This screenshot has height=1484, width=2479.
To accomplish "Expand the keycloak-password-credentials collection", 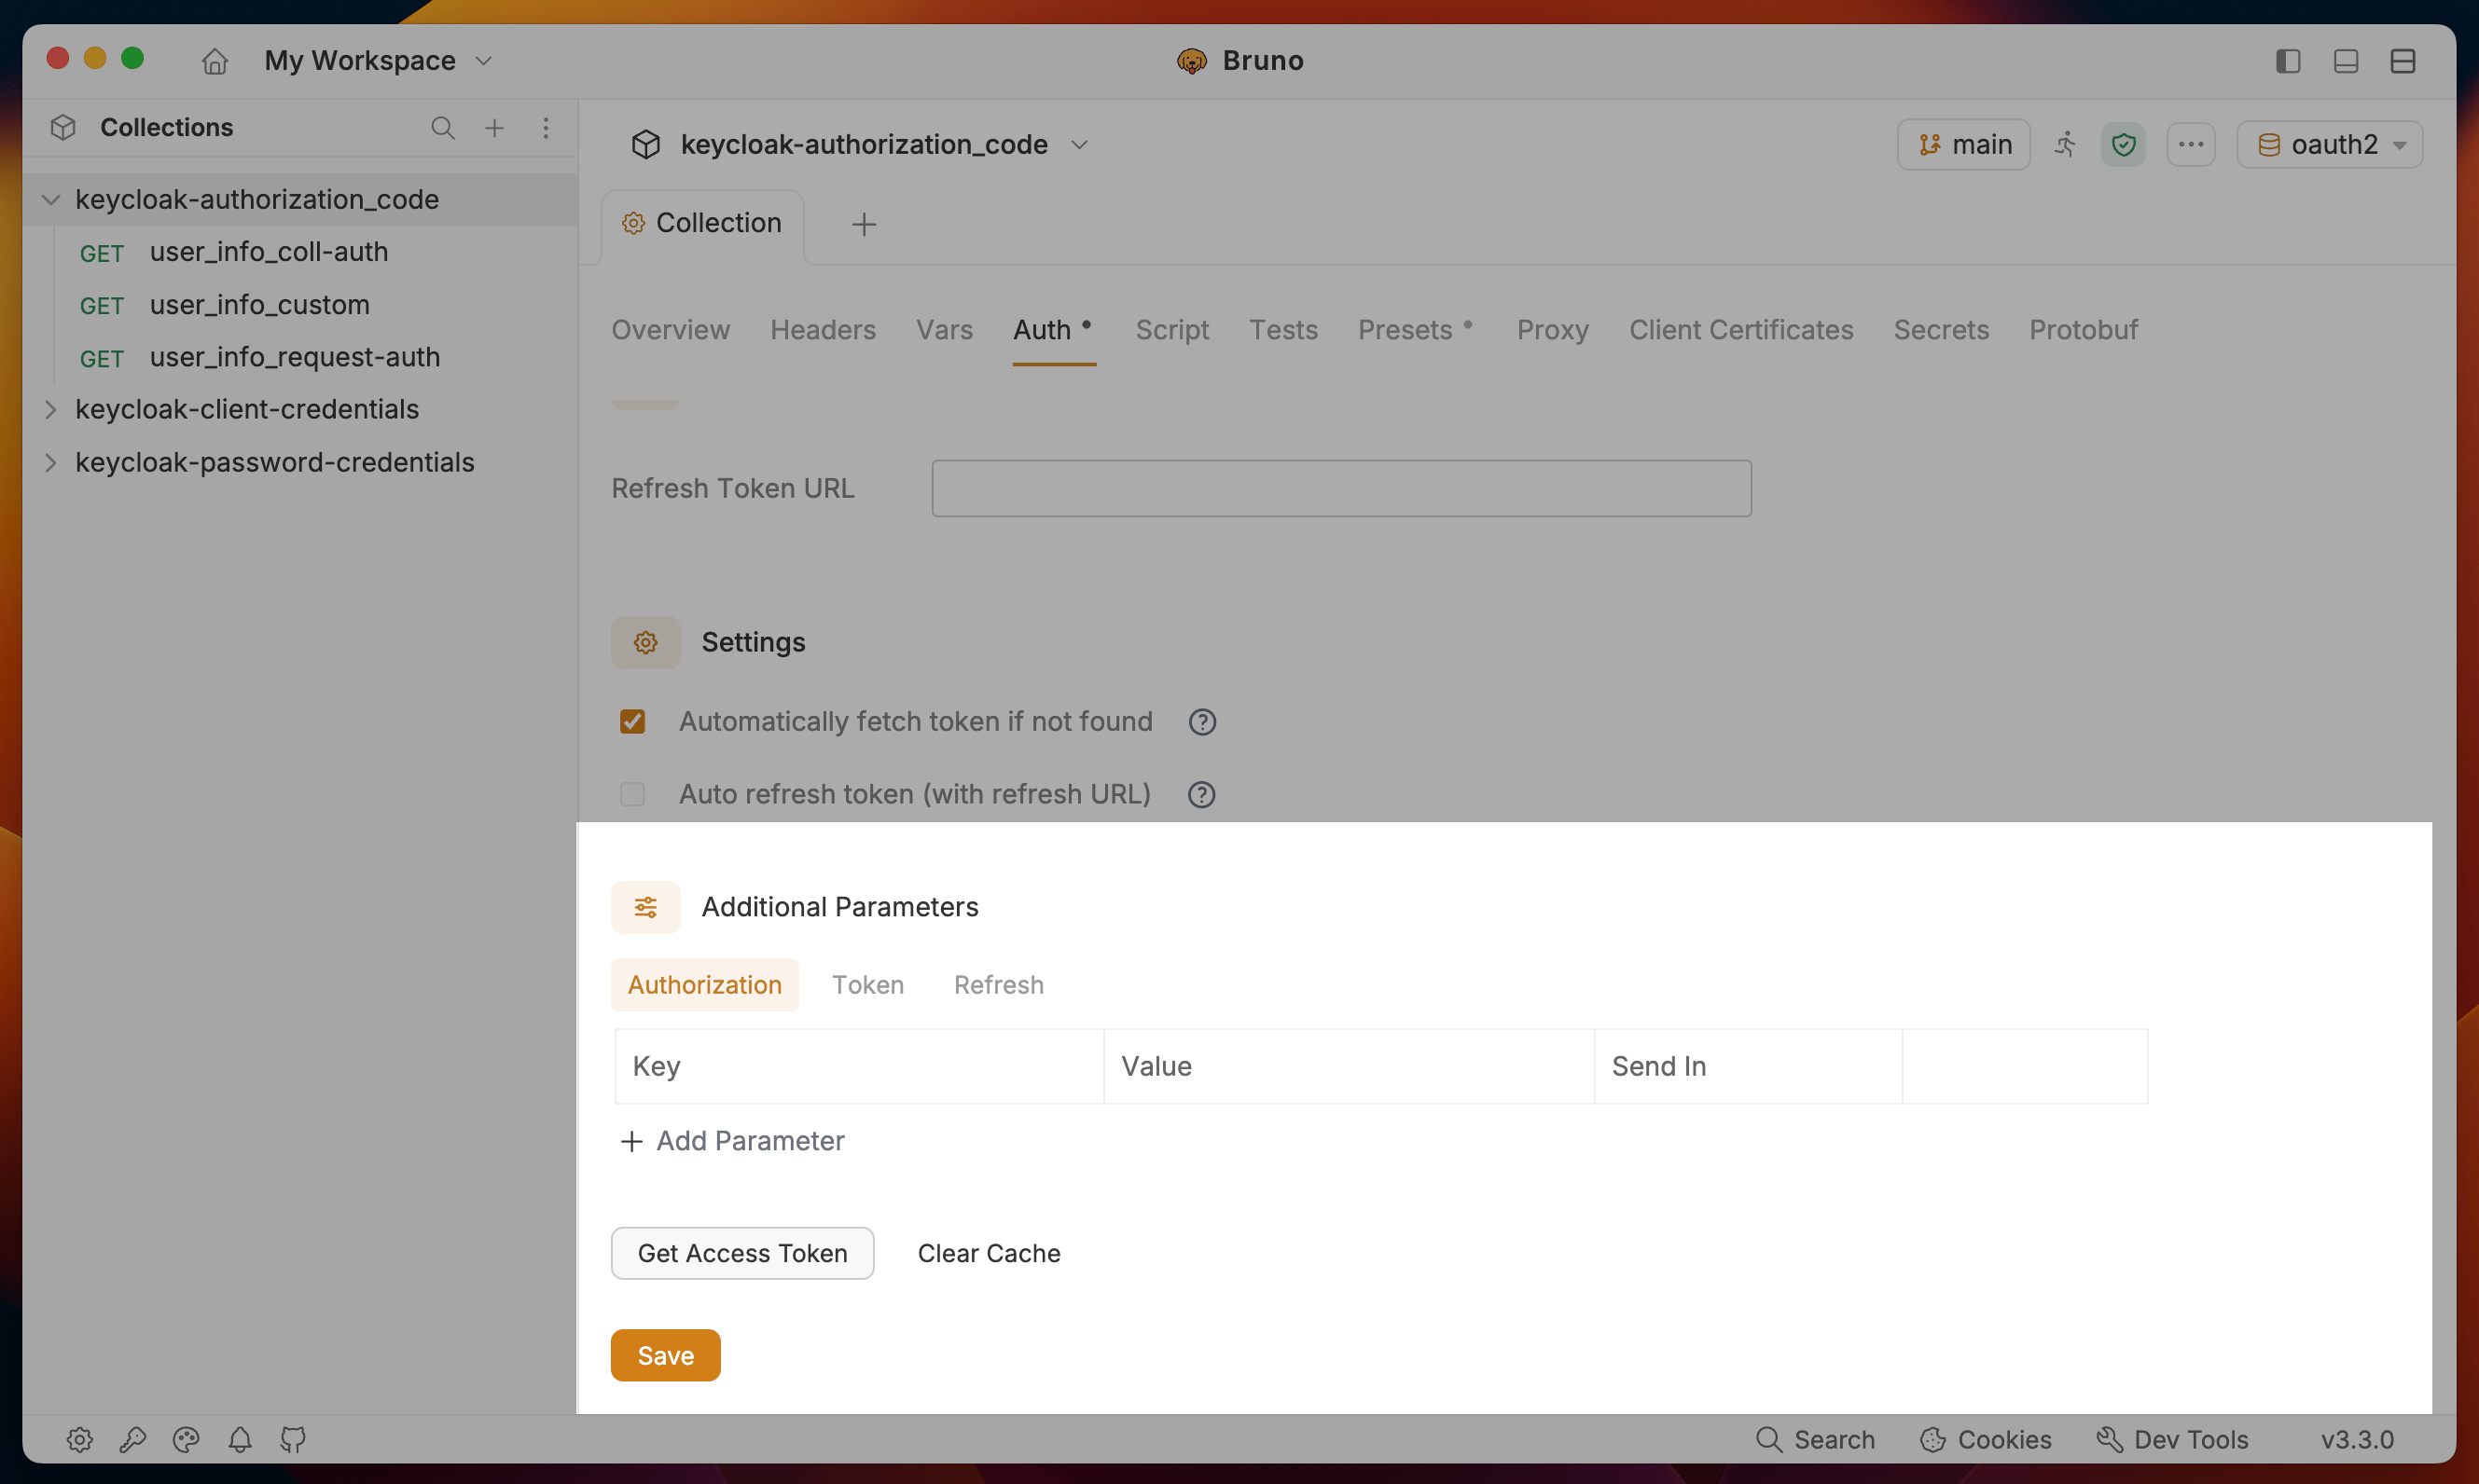I will [50, 463].
